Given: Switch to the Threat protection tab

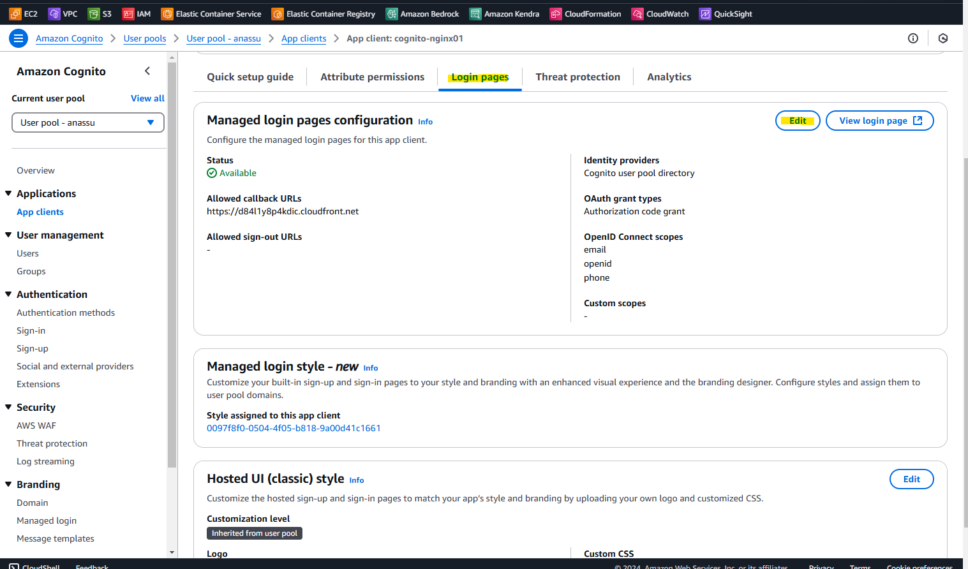Looking at the screenshot, I should click(x=577, y=77).
